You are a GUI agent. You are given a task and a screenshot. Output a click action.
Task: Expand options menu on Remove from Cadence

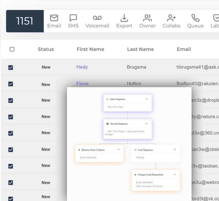click(118, 150)
